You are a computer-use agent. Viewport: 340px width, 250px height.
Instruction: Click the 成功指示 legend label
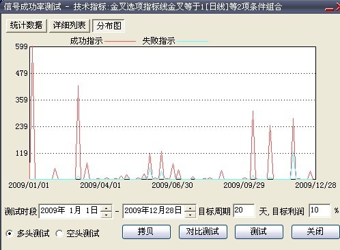(86, 41)
